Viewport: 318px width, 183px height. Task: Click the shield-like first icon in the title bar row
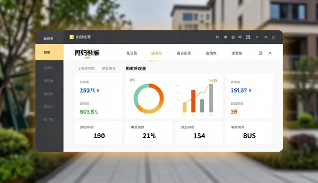[x=218, y=37]
